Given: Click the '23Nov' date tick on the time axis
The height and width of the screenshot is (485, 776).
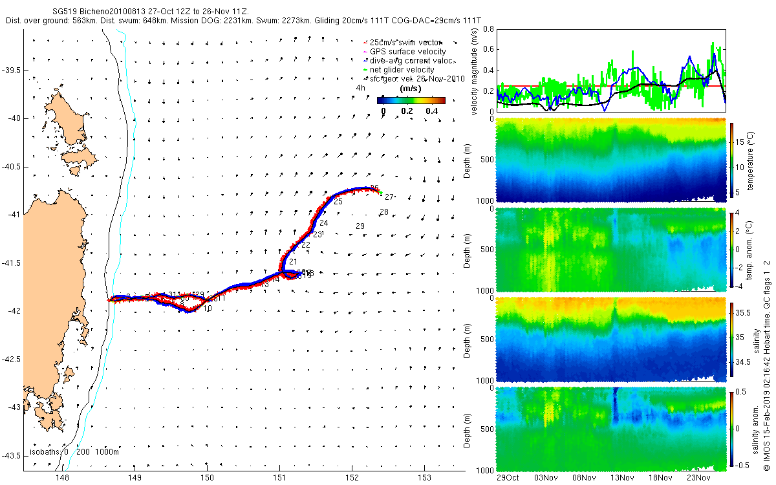Looking at the screenshot, I should (x=699, y=478).
